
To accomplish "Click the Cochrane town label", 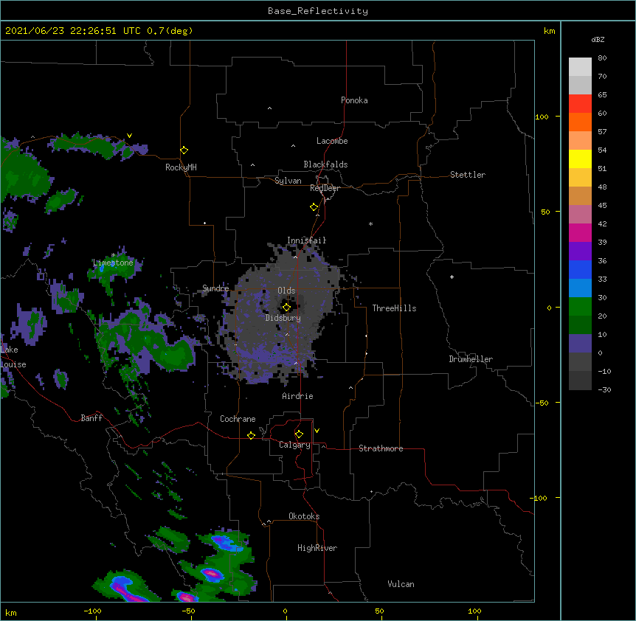I will coord(238,419).
